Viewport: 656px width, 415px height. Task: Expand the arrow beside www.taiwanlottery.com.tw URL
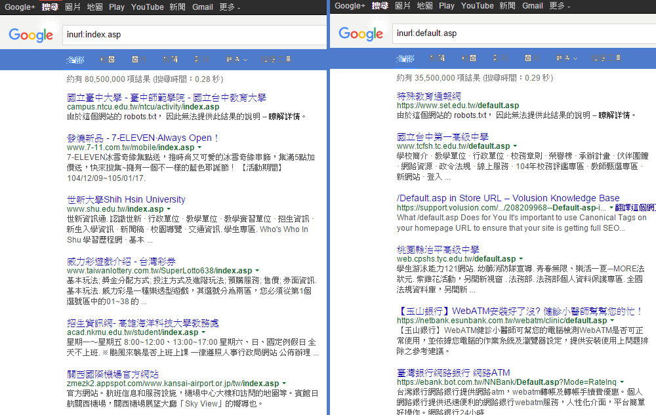pyautogui.click(x=257, y=271)
